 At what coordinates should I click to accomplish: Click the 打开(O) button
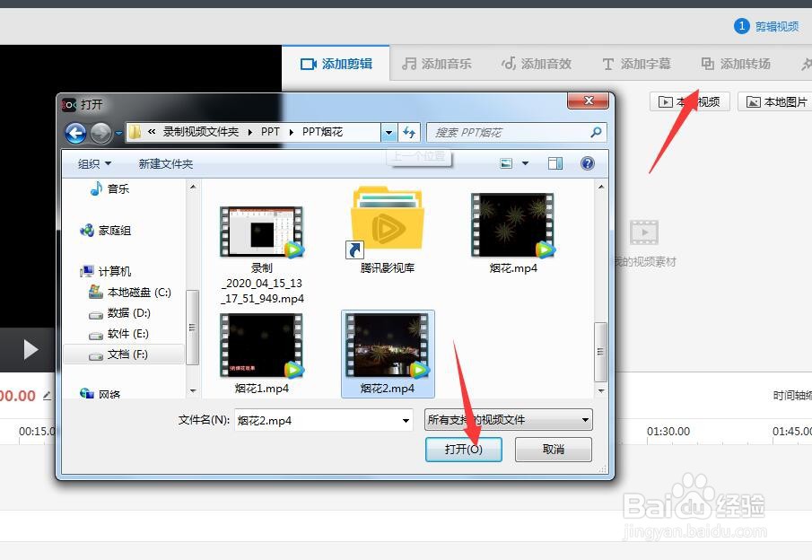(464, 450)
